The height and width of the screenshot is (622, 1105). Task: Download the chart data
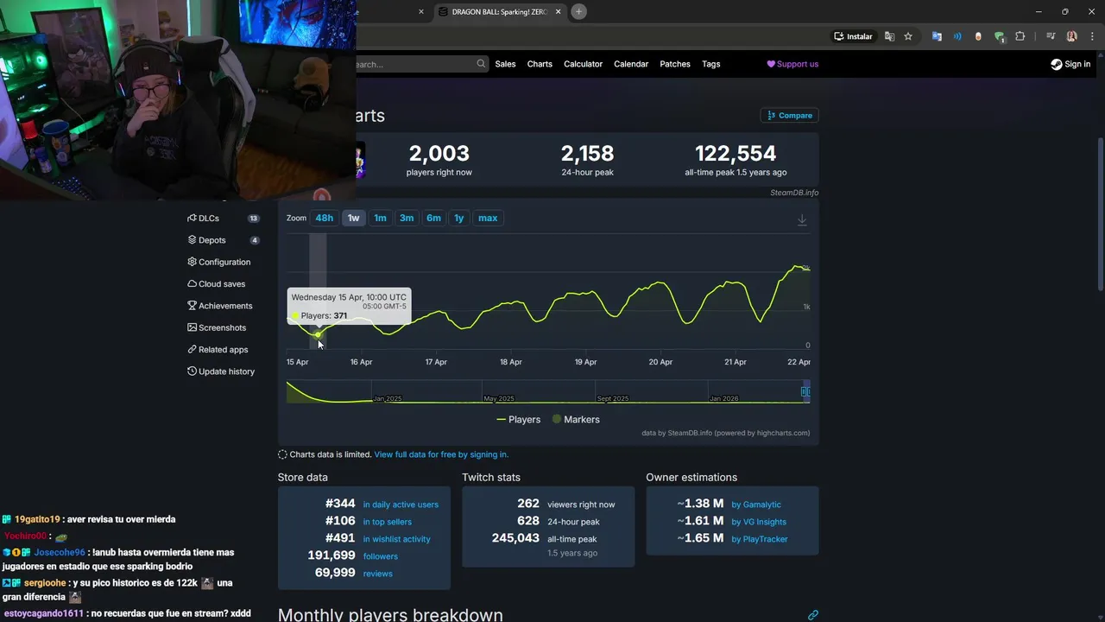coord(802,220)
